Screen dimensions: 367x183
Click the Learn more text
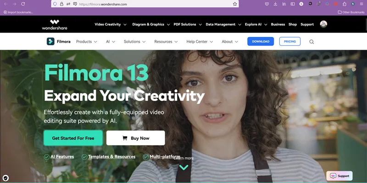[x=184, y=158]
